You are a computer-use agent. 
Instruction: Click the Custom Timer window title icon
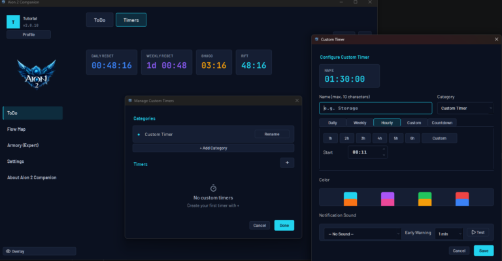pos(316,39)
